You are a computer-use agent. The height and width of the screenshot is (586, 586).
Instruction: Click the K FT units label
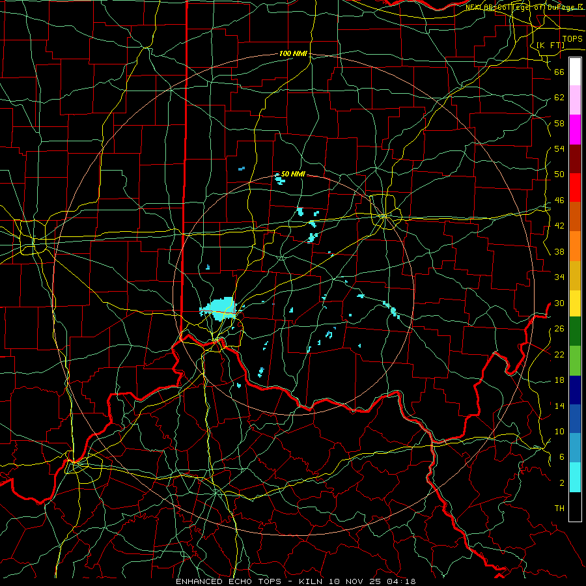pyautogui.click(x=550, y=45)
